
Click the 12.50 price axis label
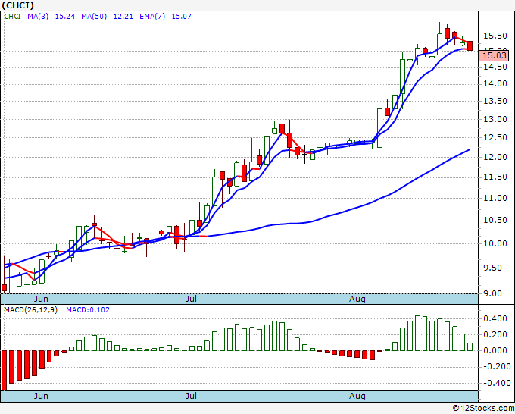(495, 138)
